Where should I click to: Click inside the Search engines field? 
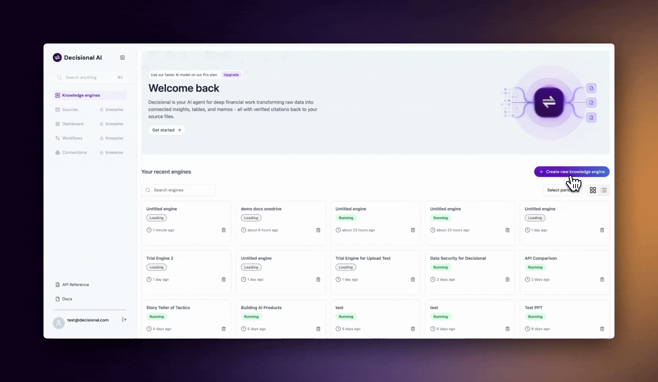pos(179,190)
